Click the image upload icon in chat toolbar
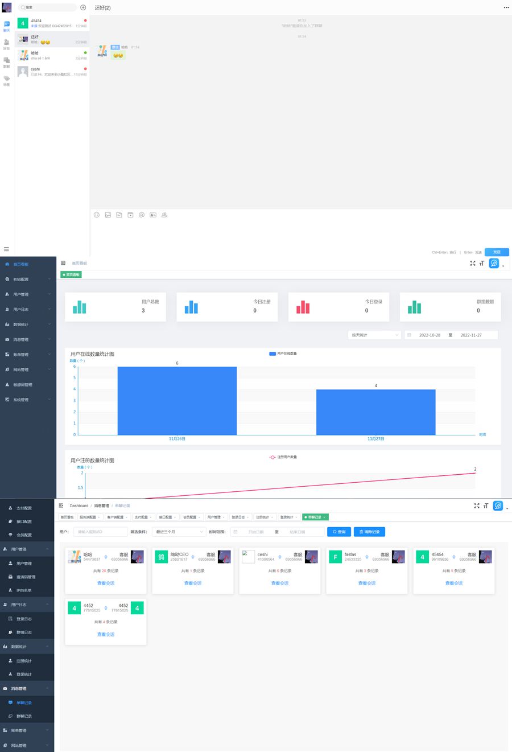Viewport: 512px width, 752px height. [108, 215]
